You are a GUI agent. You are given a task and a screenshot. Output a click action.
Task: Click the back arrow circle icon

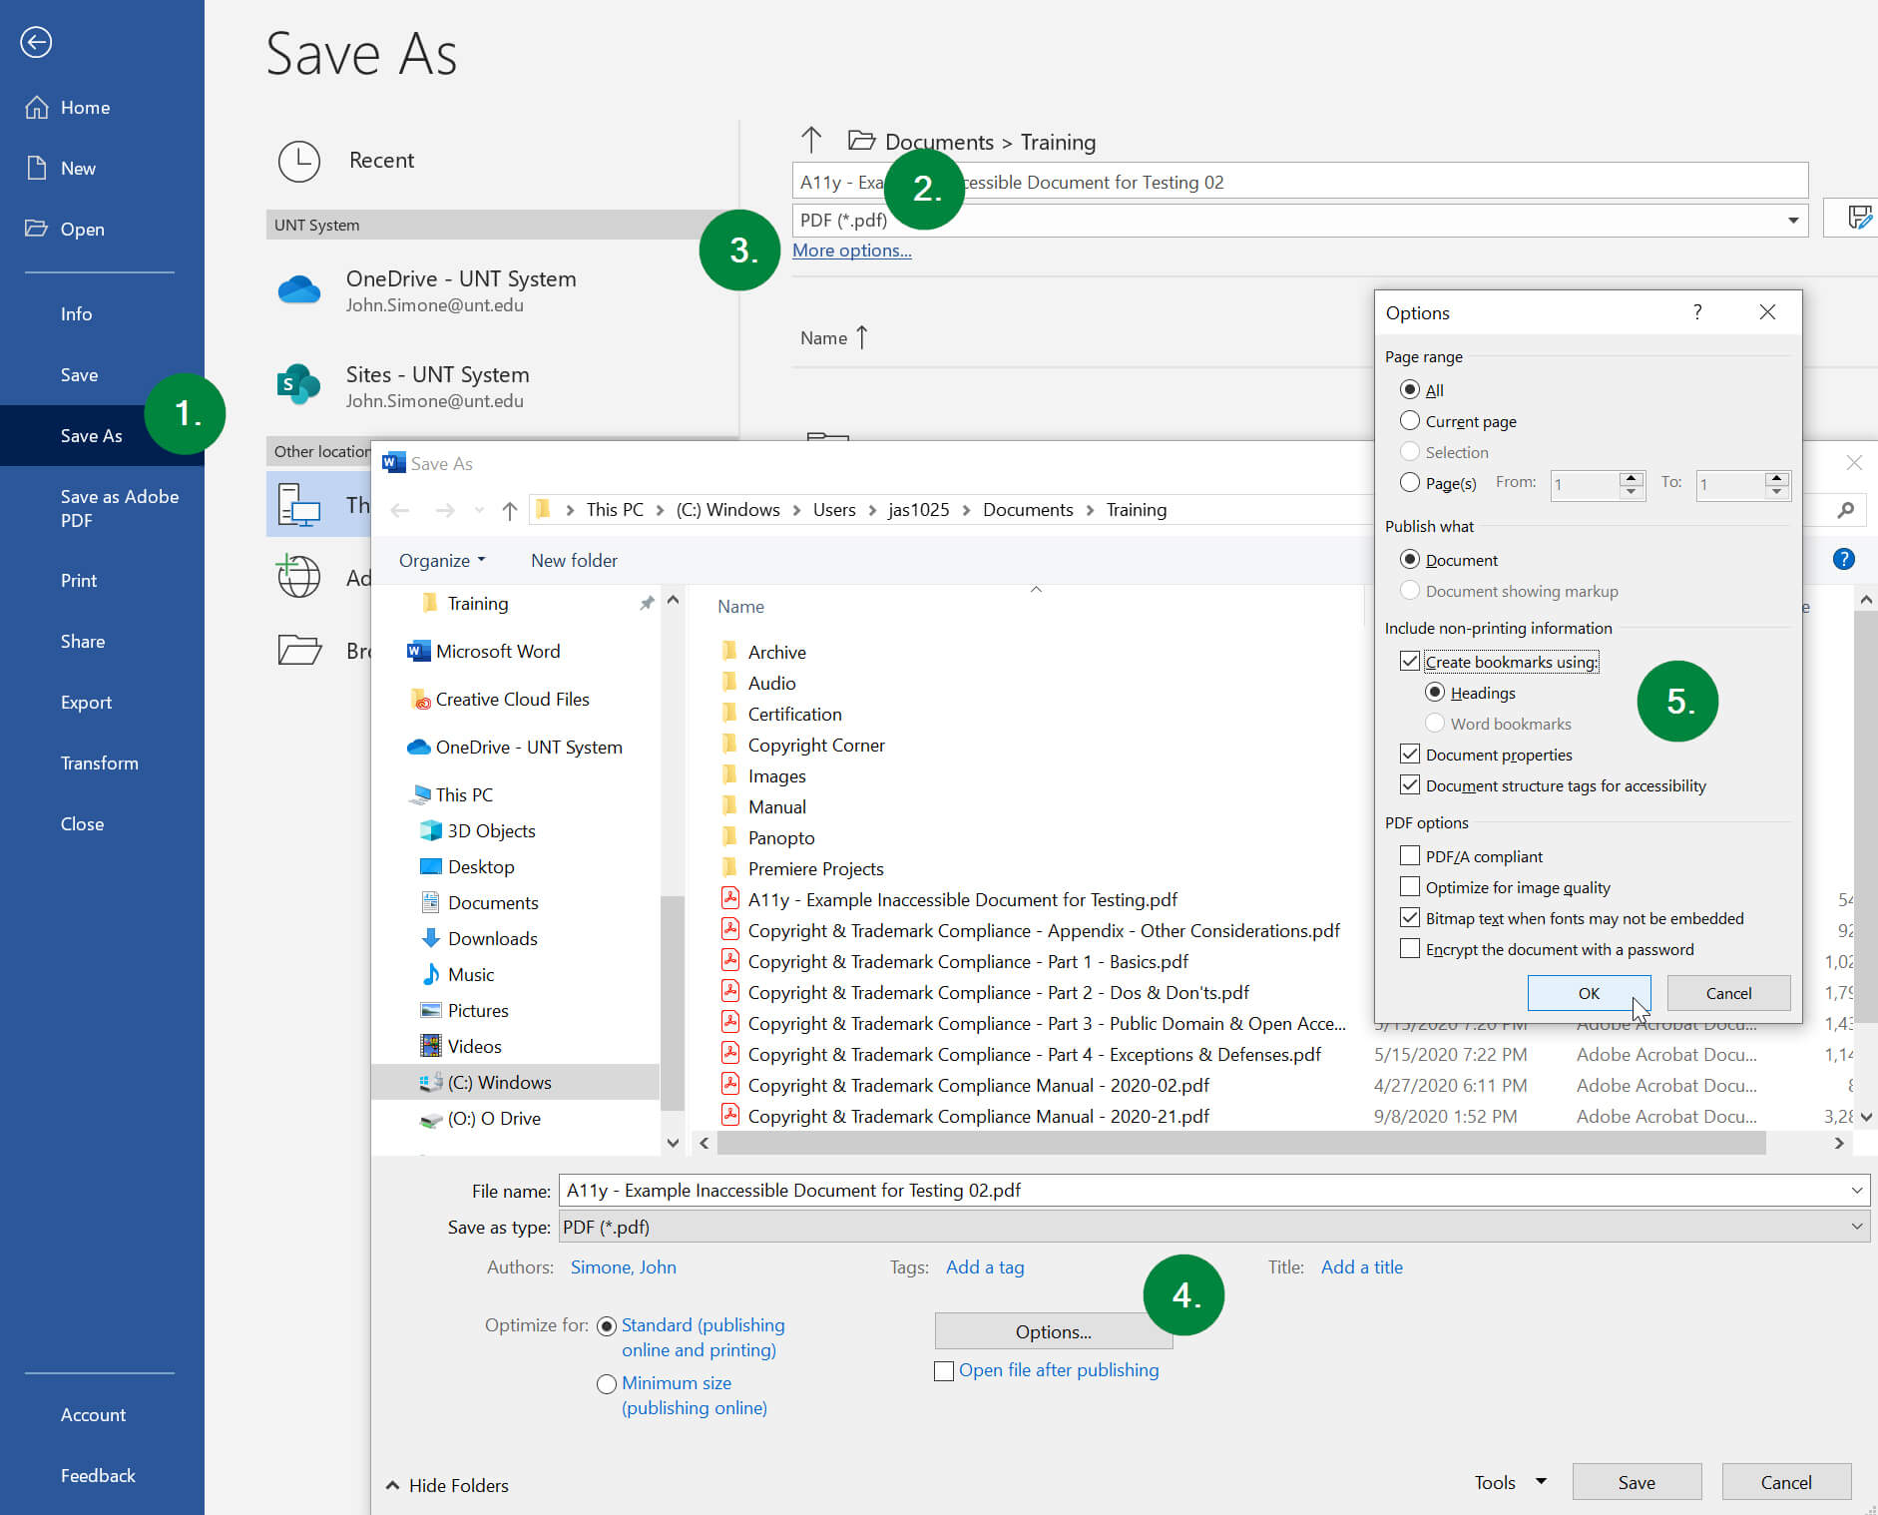36,42
